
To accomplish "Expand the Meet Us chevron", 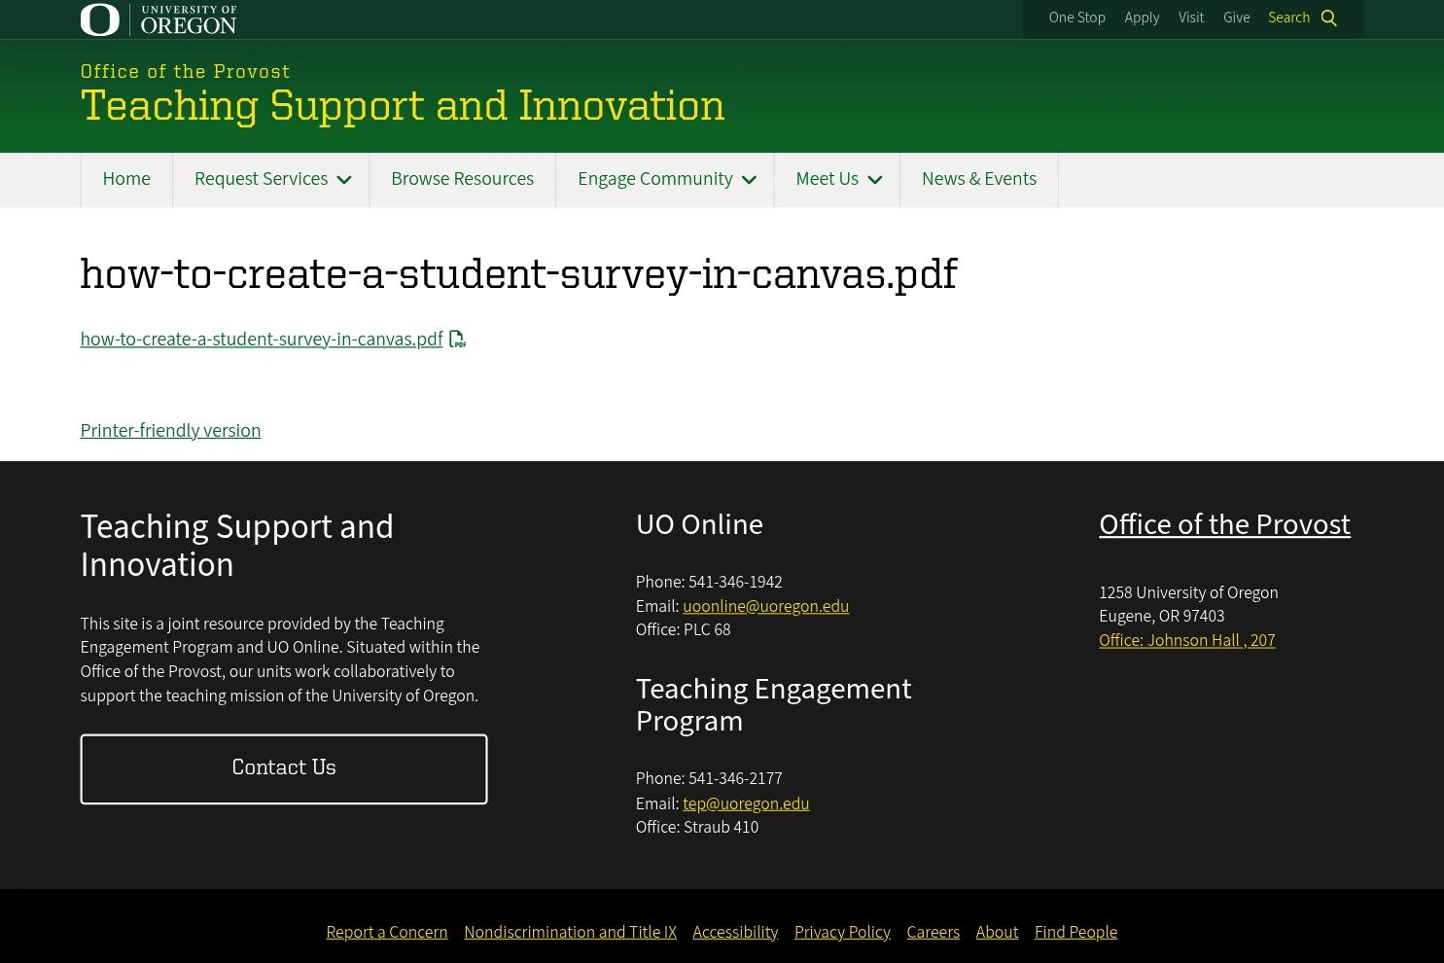I will pos(875,180).
